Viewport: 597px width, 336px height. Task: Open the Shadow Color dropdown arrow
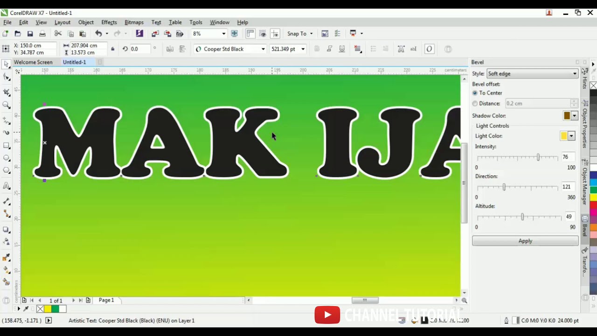(x=575, y=116)
